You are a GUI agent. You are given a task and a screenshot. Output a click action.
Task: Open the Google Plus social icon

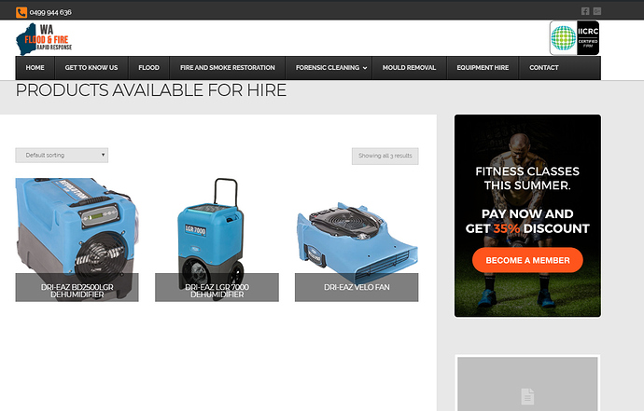coord(597,11)
